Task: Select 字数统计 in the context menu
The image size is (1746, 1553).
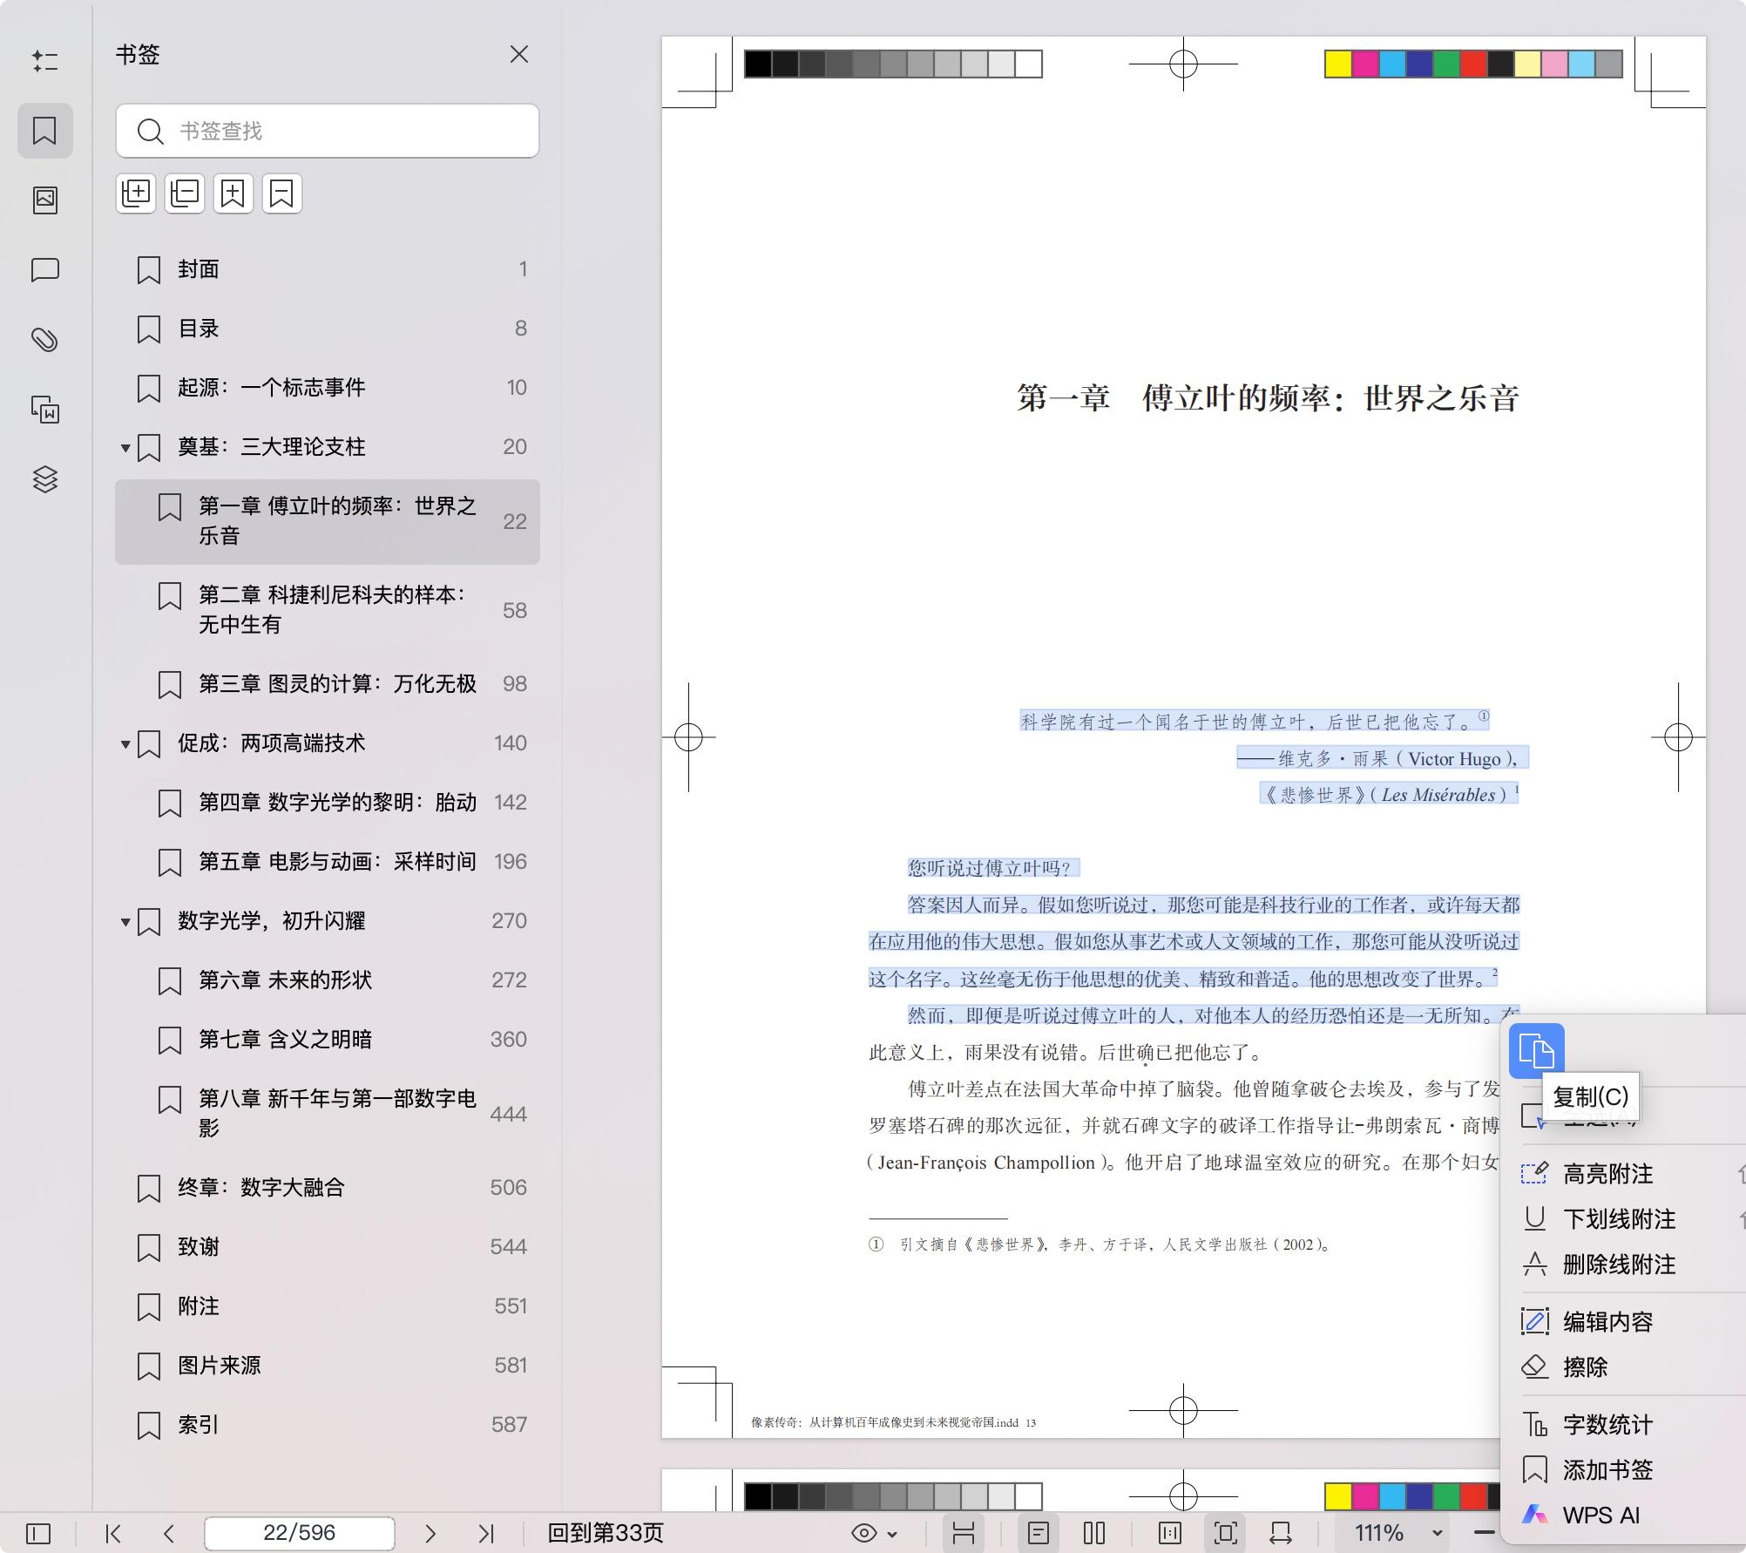Action: point(1606,1424)
